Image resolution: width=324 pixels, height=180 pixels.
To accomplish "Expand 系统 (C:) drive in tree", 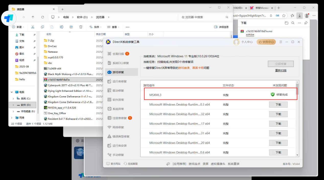I will coord(13,98).
